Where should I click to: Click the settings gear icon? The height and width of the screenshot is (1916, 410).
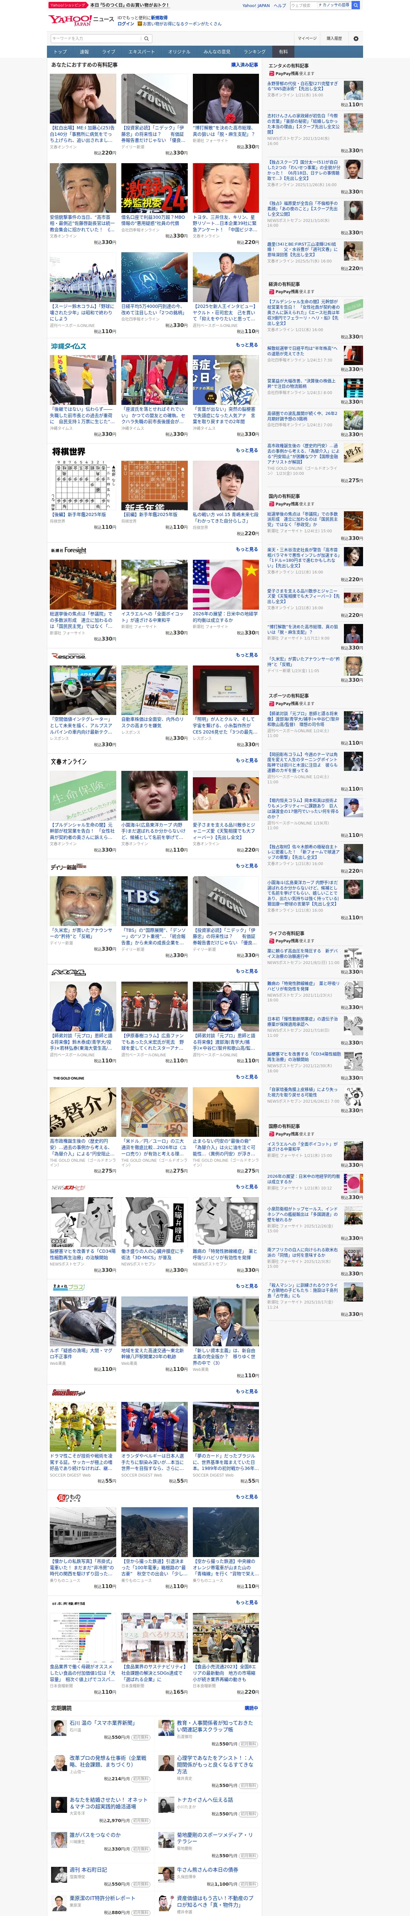356,39
